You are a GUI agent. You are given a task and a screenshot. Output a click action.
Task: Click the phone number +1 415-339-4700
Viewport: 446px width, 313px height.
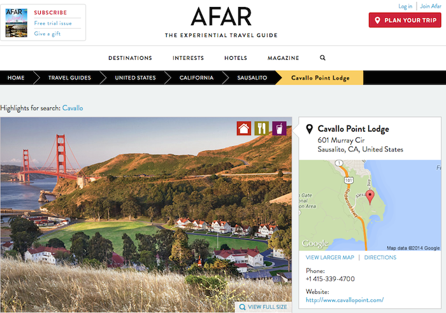(330, 279)
